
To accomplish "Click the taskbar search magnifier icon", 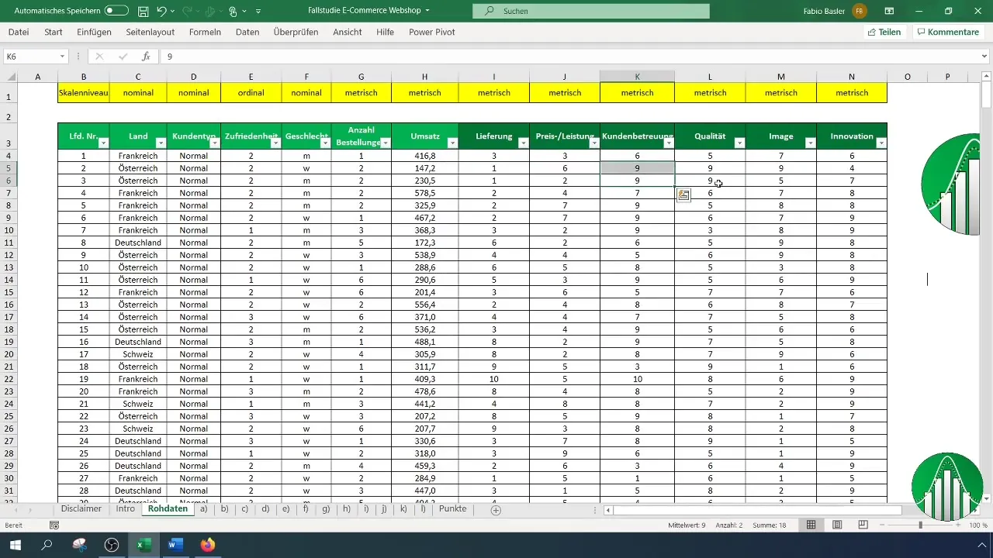I will [47, 545].
